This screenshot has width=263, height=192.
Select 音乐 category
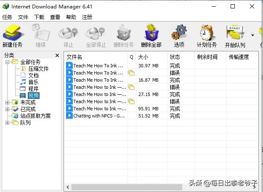point(33,82)
